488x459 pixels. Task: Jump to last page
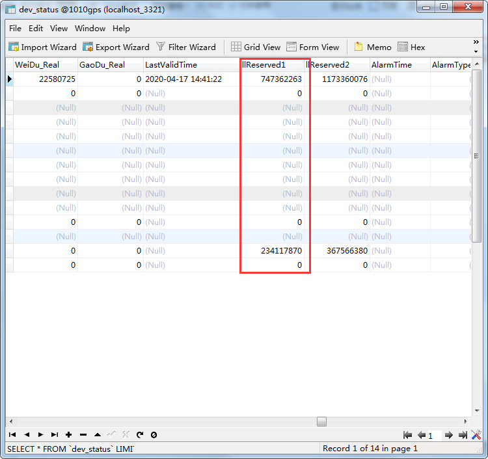463,435
